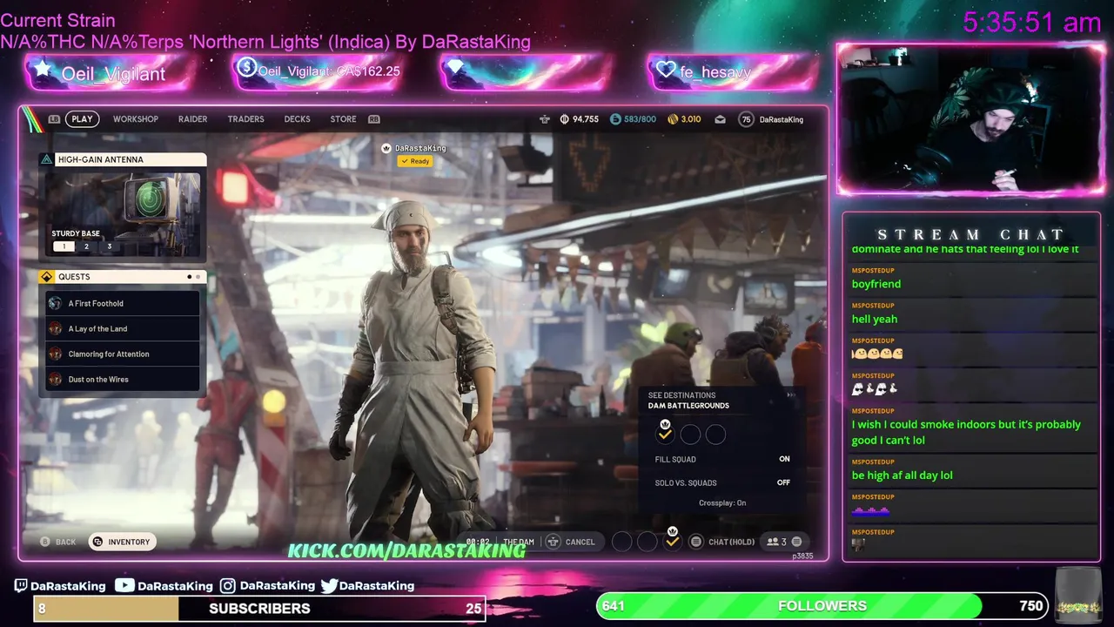Click the menu icon right of squad count
This screenshot has height=627, width=1114.
(x=796, y=542)
